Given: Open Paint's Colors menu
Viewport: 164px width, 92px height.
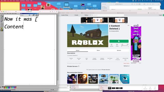Looking at the screenshot, I should [x=10, y=14].
